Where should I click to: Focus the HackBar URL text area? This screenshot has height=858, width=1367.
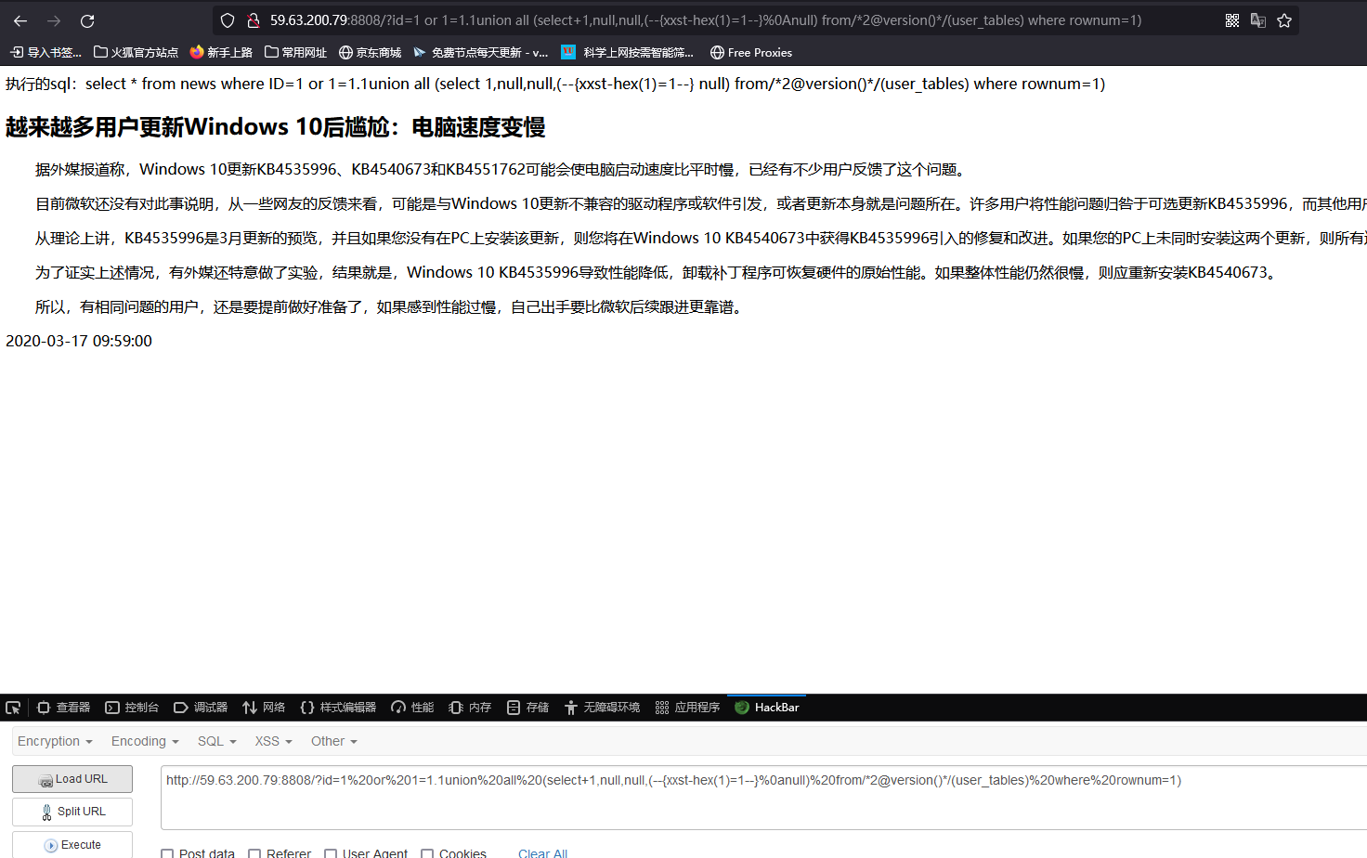pyautogui.click(x=763, y=798)
